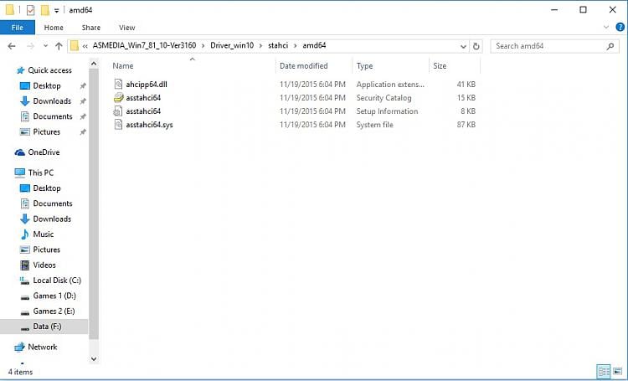Screen dimensions: 628x381
Task: Open the Games 2 (E:) drive
Action: [54, 311]
